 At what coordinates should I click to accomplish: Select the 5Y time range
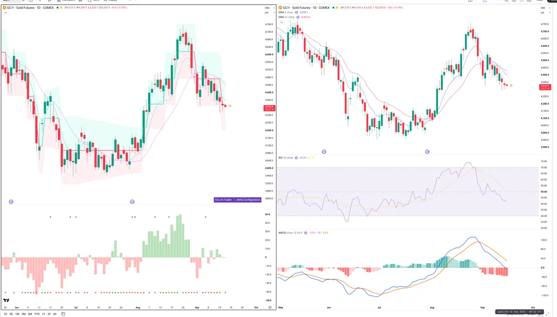coord(49,314)
